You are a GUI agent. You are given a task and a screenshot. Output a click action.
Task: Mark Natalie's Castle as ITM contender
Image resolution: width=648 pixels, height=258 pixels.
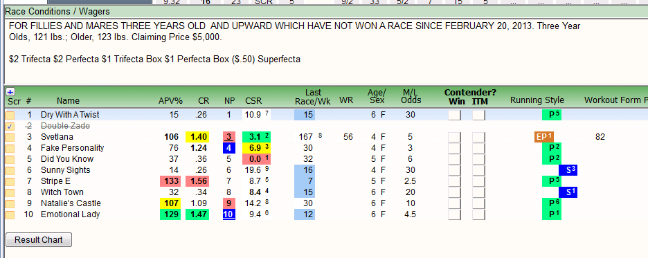(478, 203)
